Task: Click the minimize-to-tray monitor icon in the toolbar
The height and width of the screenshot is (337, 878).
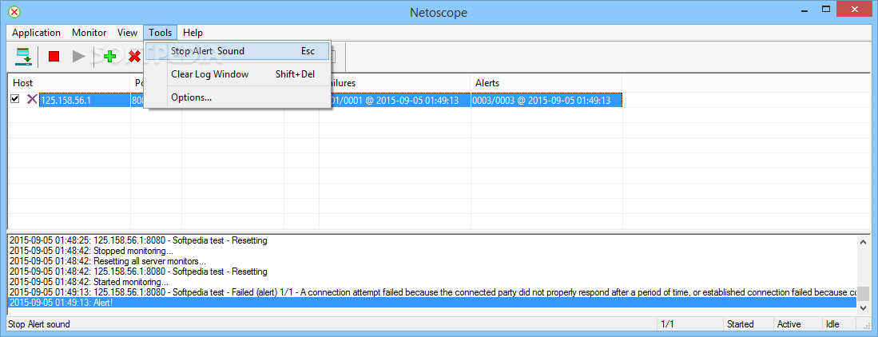Action: (x=23, y=57)
